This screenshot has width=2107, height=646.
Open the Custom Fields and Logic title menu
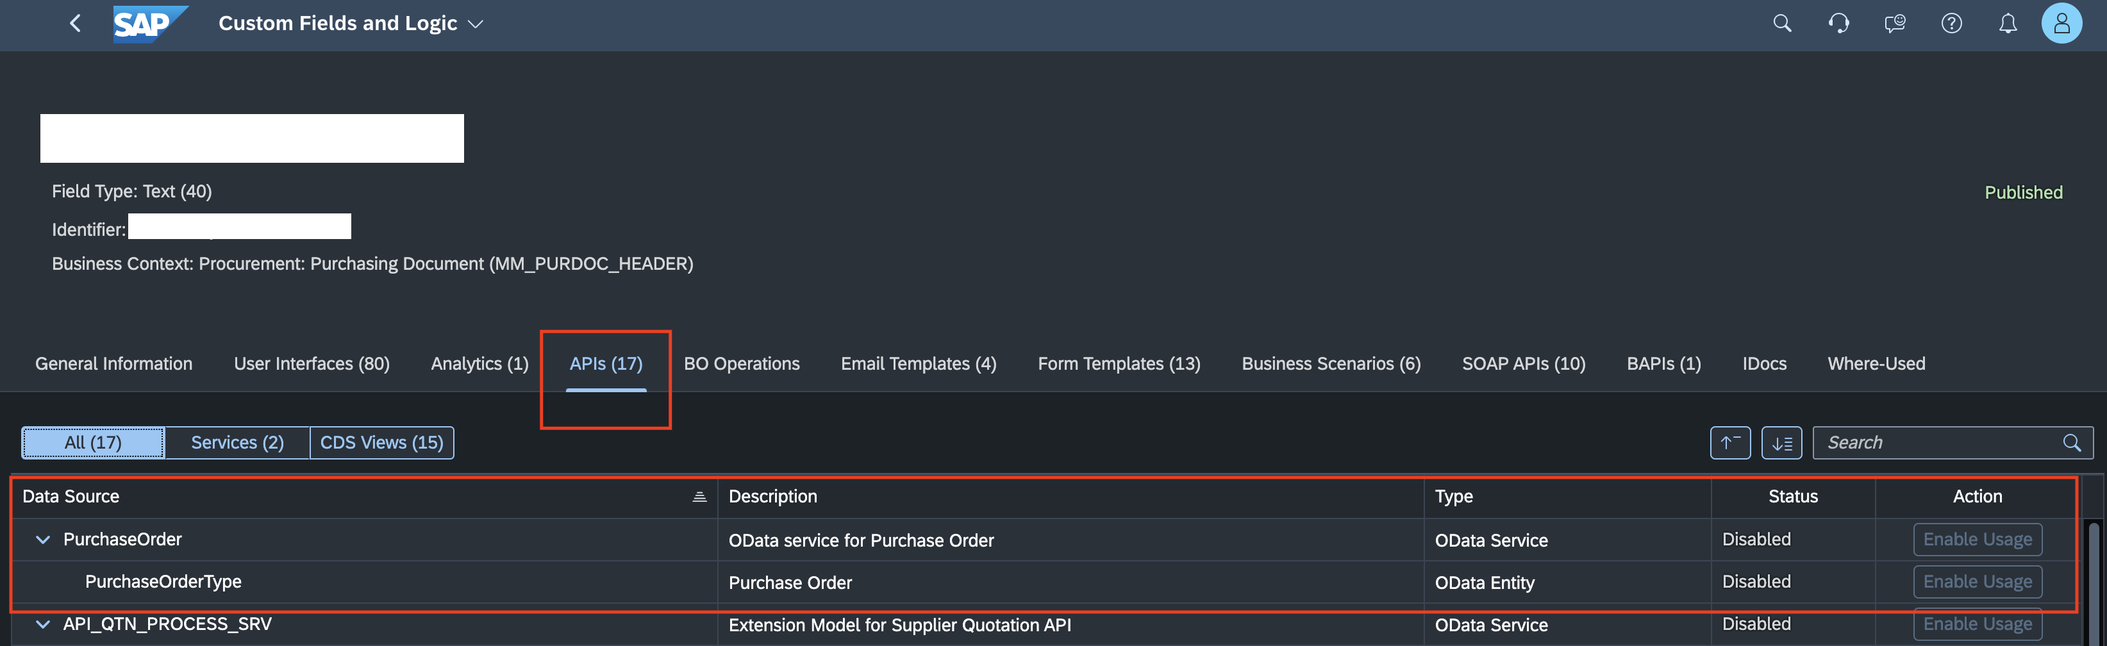pos(351,24)
